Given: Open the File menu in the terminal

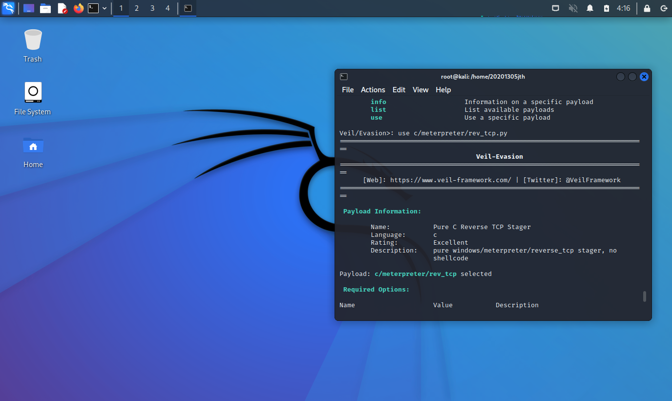Looking at the screenshot, I should click(348, 90).
